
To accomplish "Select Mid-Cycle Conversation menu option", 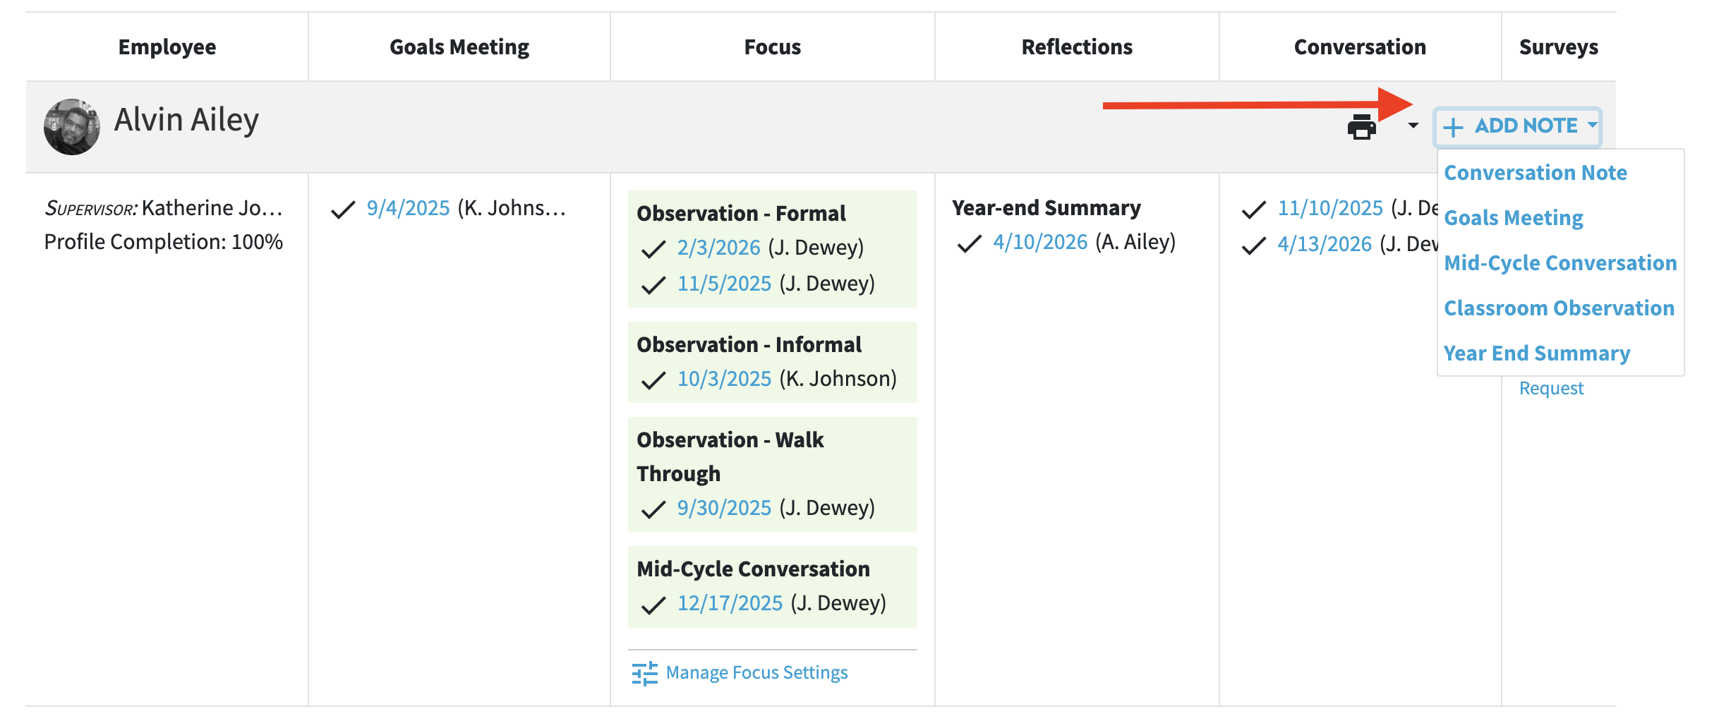I will coord(1560,263).
